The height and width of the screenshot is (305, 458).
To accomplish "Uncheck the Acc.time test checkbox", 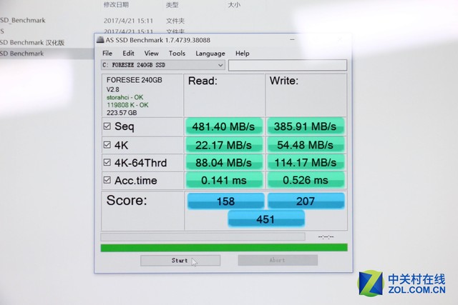I will 107,180.
